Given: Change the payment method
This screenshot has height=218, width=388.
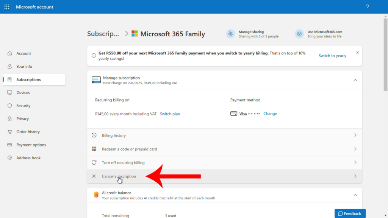Looking at the screenshot, I should 270,114.
